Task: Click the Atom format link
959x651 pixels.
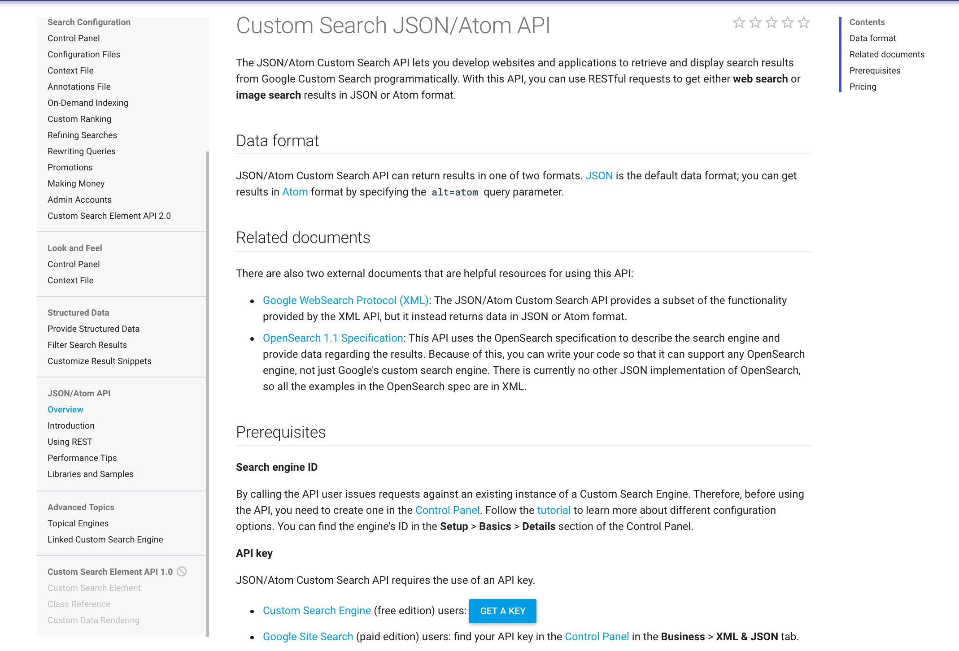Action: [x=295, y=192]
